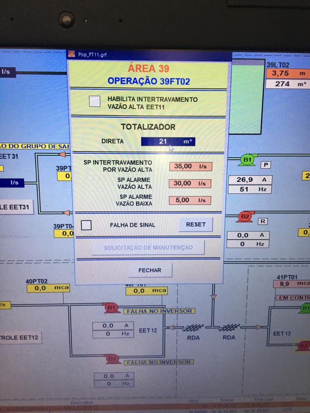Click the 40PT02 pressure reading in mca

point(48,288)
